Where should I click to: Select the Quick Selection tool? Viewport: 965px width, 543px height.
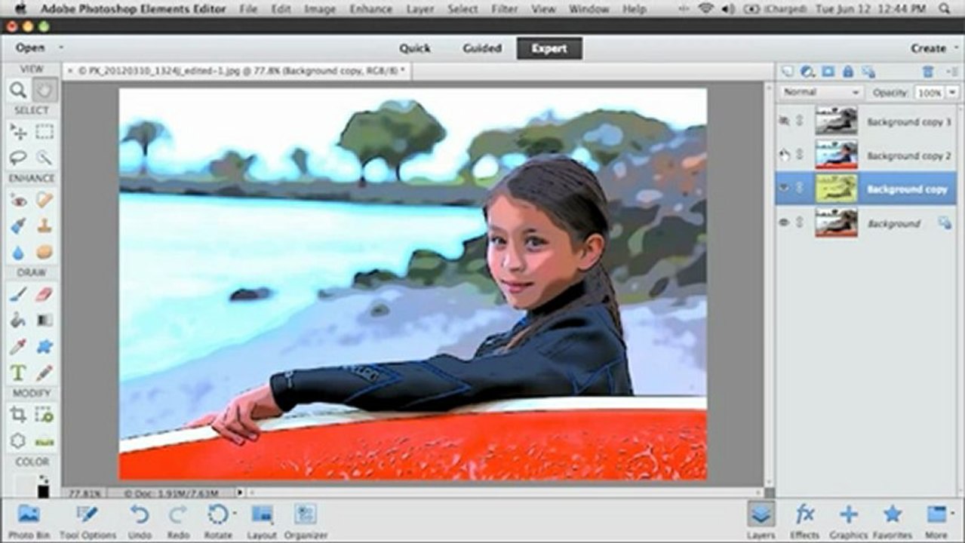(45, 158)
